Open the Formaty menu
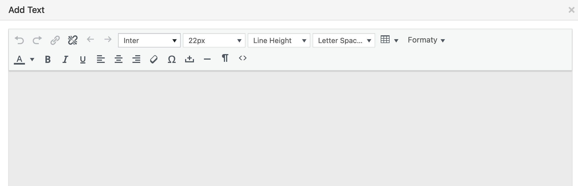Image resolution: width=578 pixels, height=186 pixels. (426, 40)
